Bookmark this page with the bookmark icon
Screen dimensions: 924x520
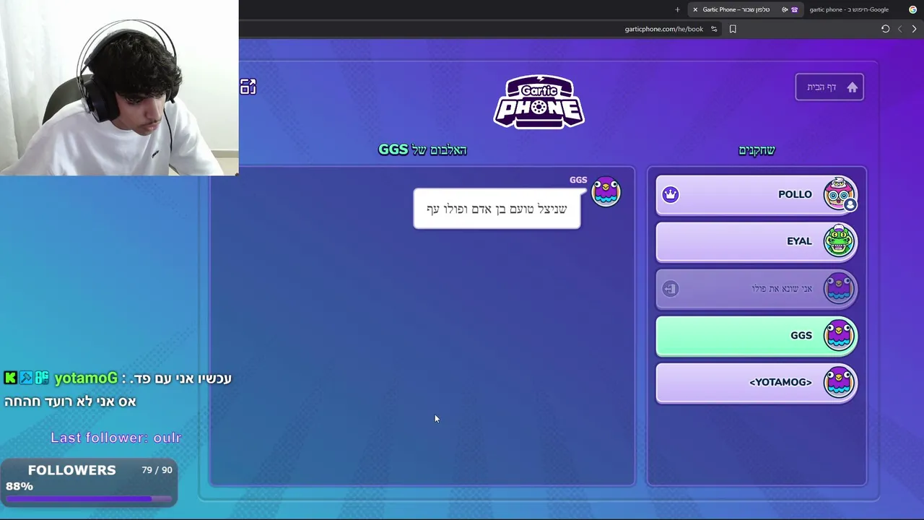coord(733,29)
